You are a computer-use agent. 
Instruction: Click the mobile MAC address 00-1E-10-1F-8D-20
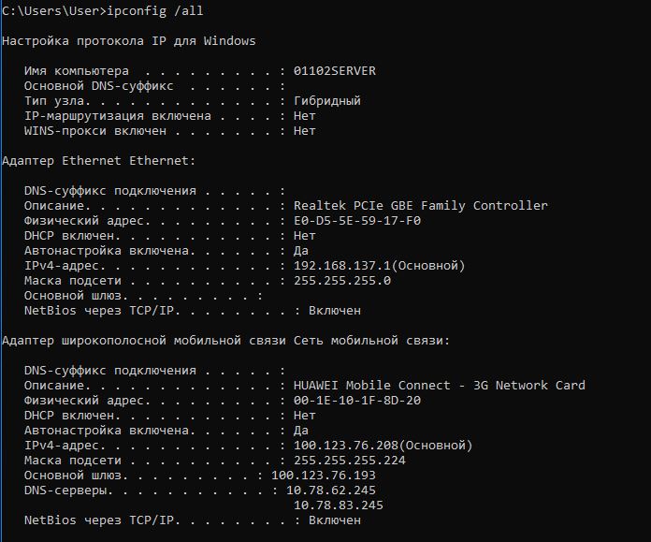pos(357,401)
